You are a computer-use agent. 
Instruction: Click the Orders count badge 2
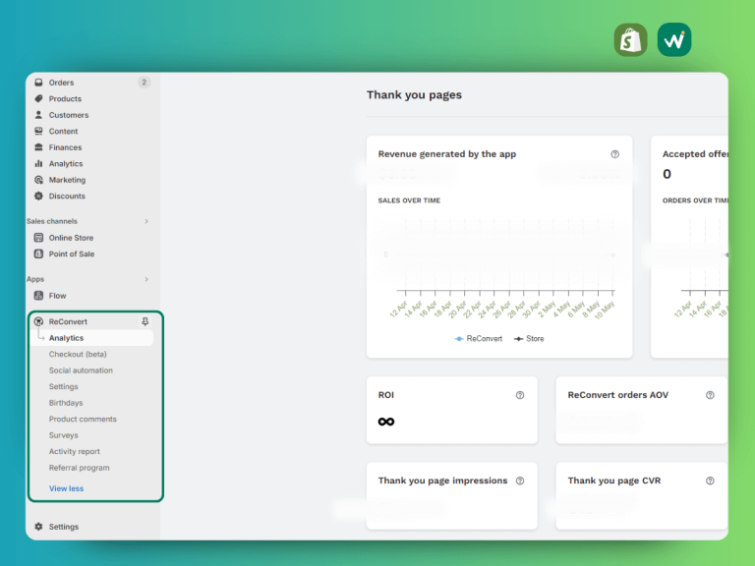pos(144,83)
